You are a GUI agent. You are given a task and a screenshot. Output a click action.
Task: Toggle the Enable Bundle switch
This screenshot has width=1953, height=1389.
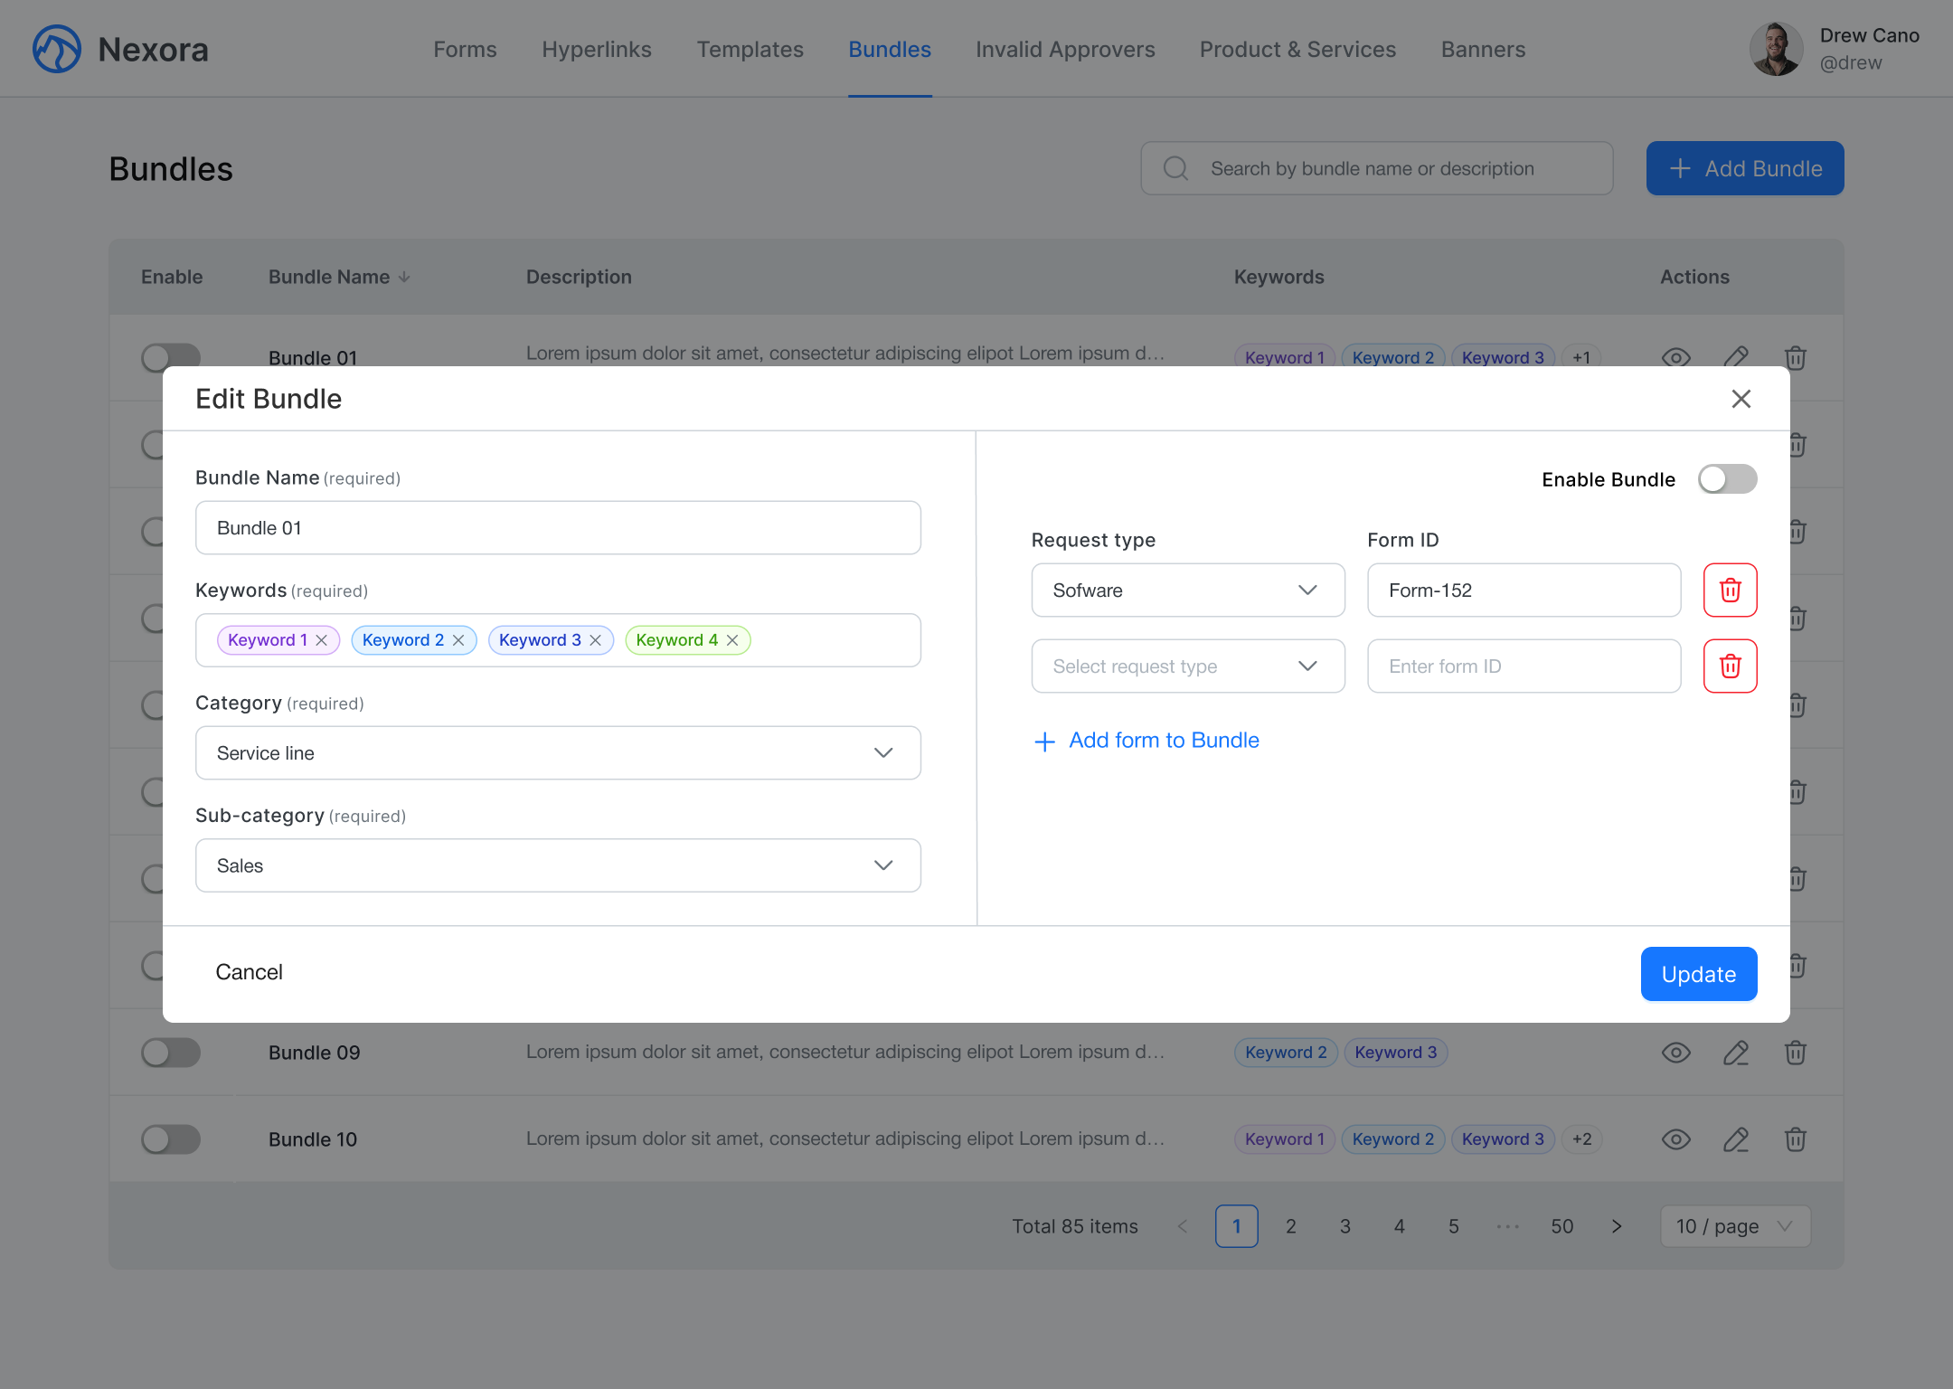click(x=1726, y=479)
